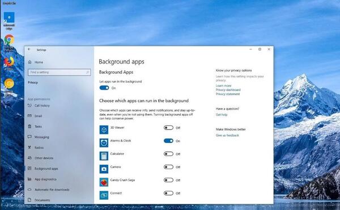Open the 3D Viewer app icon
The image size is (340, 210).
(104, 130)
